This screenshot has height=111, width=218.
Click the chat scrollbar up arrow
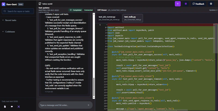[94, 14]
